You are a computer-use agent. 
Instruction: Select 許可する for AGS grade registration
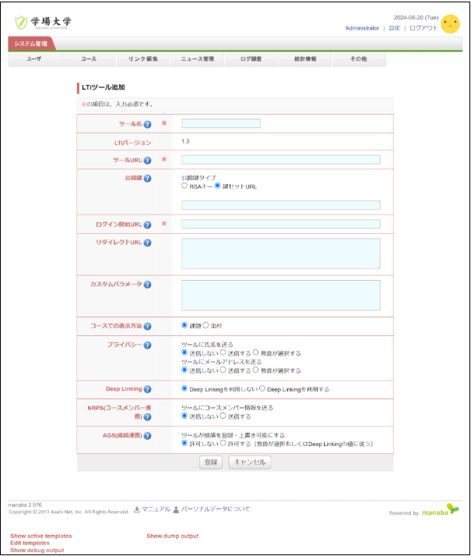(223, 443)
